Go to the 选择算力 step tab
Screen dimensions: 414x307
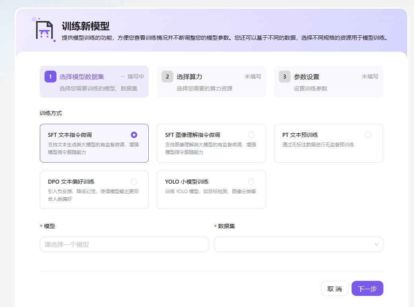coord(211,82)
